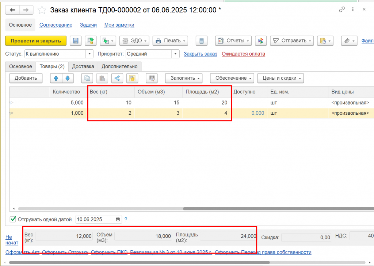Open Мои заметки section
Image resolution: width=374 pixels, height=266 pixels.
point(119,25)
